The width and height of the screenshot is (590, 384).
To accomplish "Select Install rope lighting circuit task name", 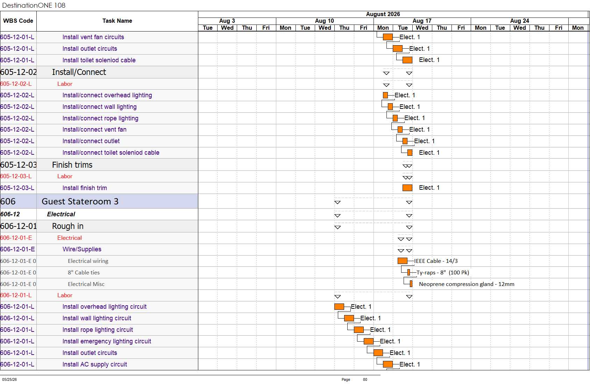I will pyautogui.click(x=98, y=330).
